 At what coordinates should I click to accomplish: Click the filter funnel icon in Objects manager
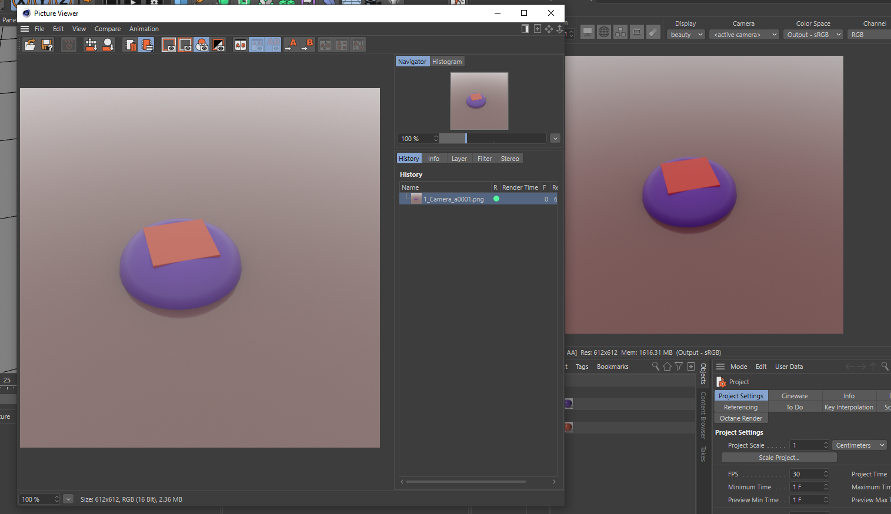tap(679, 367)
